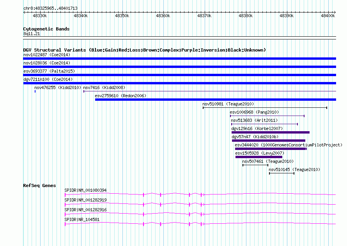Open the nsv510145 (Teague2010) label
The height and width of the screenshot is (246, 347).
coord(294,169)
